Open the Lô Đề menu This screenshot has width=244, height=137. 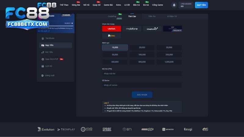pyautogui.click(x=127, y=5)
